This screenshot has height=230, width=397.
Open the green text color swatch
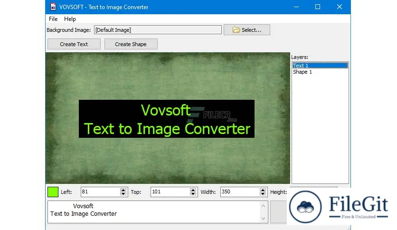point(53,192)
